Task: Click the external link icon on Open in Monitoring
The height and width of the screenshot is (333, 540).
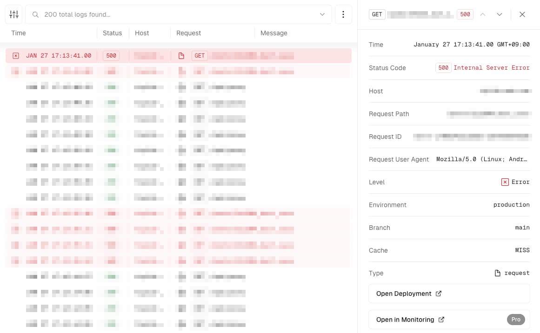Action: click(441, 320)
